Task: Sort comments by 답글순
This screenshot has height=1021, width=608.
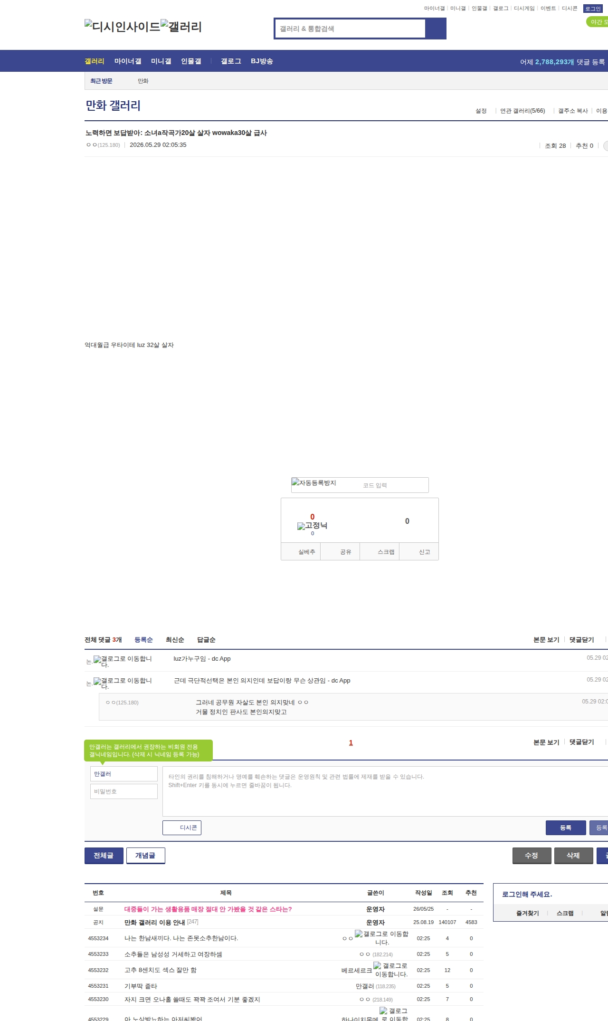Action: pos(206,640)
